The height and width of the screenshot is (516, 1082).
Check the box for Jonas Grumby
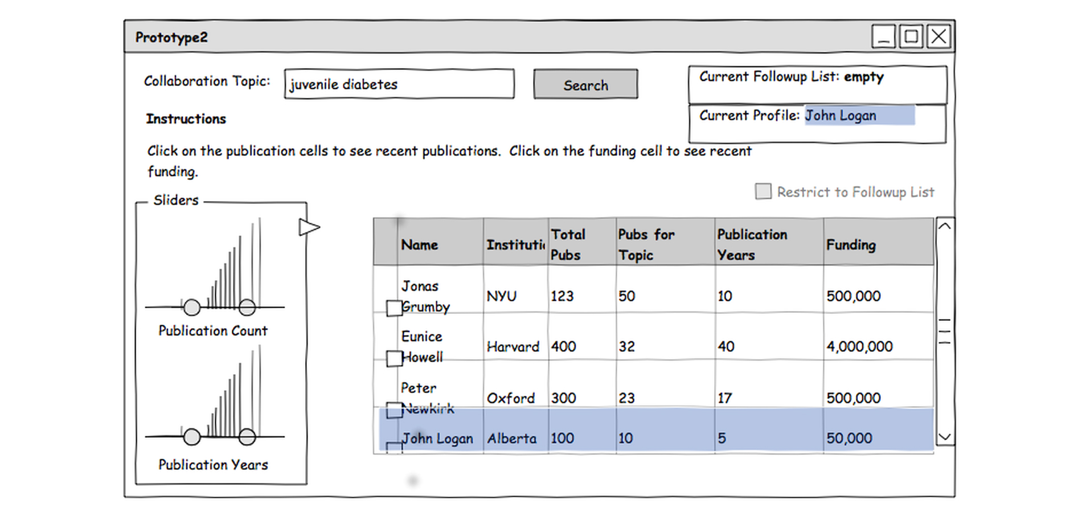tap(394, 308)
